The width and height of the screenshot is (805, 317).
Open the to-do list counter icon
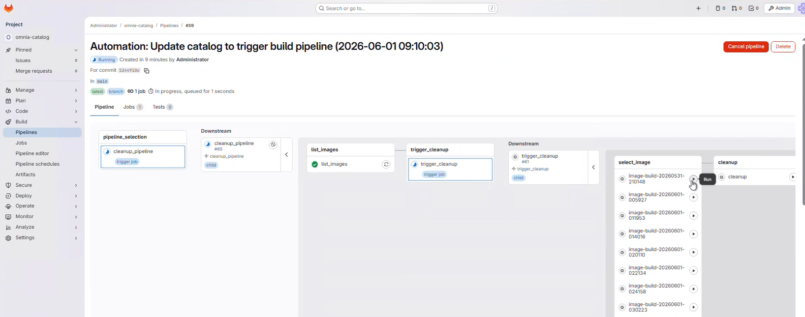click(753, 8)
